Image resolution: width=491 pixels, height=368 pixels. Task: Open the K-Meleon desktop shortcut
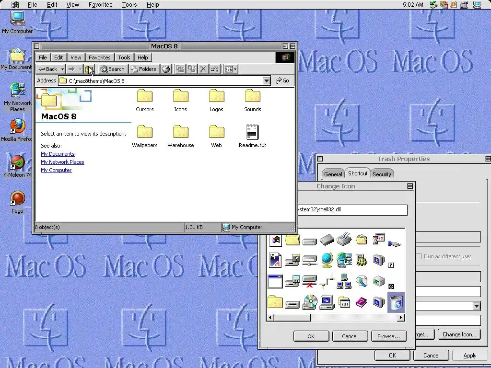[17, 166]
